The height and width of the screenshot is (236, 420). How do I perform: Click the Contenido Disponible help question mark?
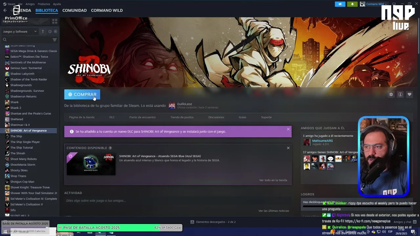pos(110,148)
